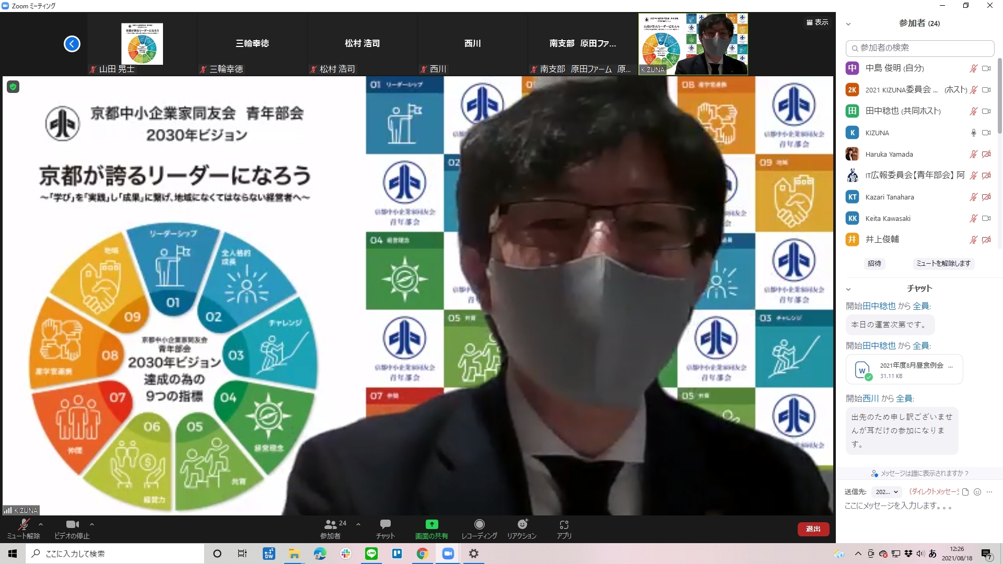Open the 参加者 participants toolbar button
Image resolution: width=1003 pixels, height=564 pixels.
click(x=331, y=528)
